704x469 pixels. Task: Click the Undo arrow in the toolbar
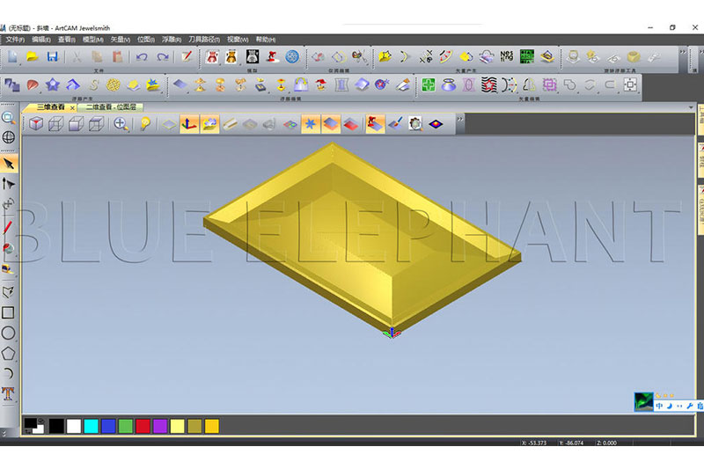coord(142,57)
